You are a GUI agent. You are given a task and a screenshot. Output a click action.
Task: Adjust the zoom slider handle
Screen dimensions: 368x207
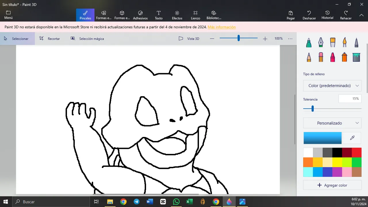click(x=239, y=38)
